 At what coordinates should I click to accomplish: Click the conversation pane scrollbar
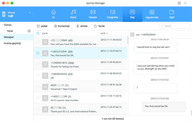191,113
